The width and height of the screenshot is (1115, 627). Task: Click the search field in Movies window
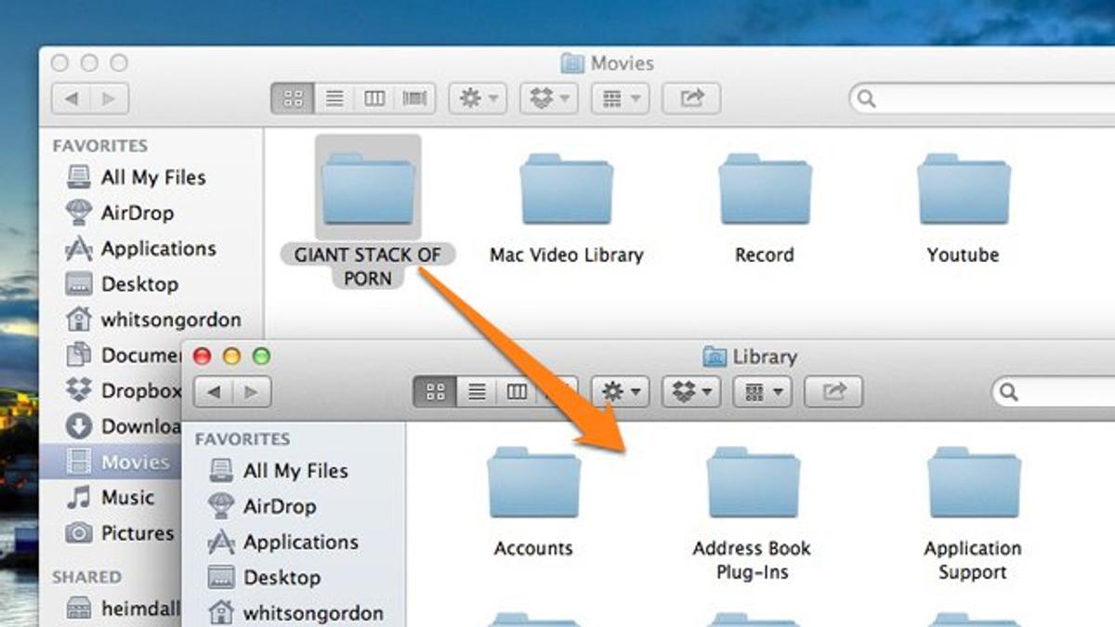click(x=982, y=98)
